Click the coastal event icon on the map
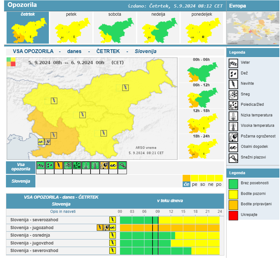 coord(41,142)
